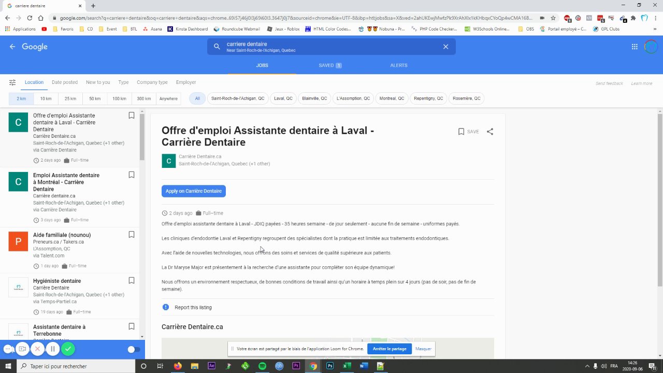Viewport: 663px width, 373px height.
Task: Click Loom's camera toggle button
Action: click(x=22, y=349)
